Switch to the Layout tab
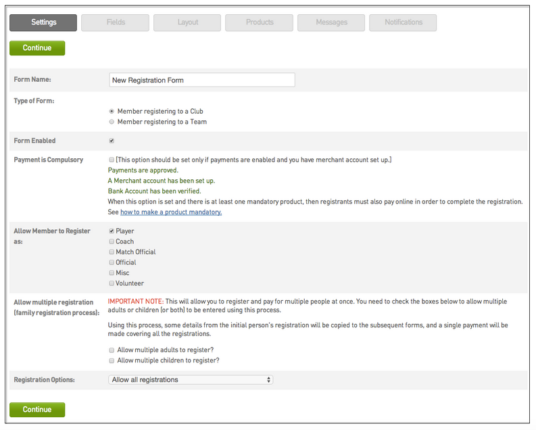This screenshot has height=430, width=536. click(187, 22)
